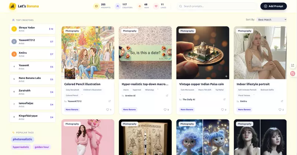297x155 pixels.
Task: Open the Vintage copper Indian Paisa coin thumbnail
Action: 203,53
